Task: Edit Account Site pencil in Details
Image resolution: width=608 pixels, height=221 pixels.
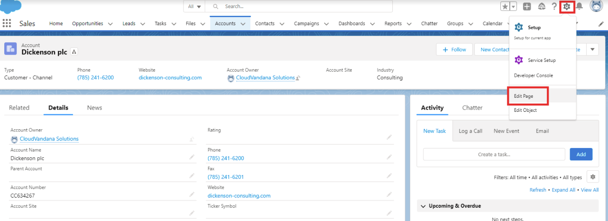Action: click(192, 213)
